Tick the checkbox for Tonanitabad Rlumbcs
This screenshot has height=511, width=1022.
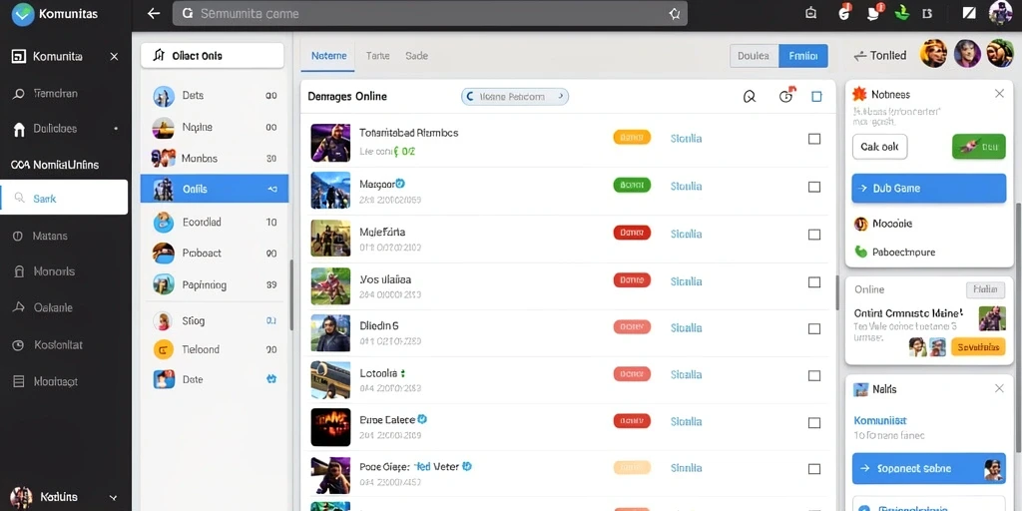[814, 139]
